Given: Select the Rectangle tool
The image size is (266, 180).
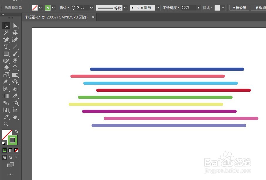Looking at the screenshot, I should pos(6,54).
